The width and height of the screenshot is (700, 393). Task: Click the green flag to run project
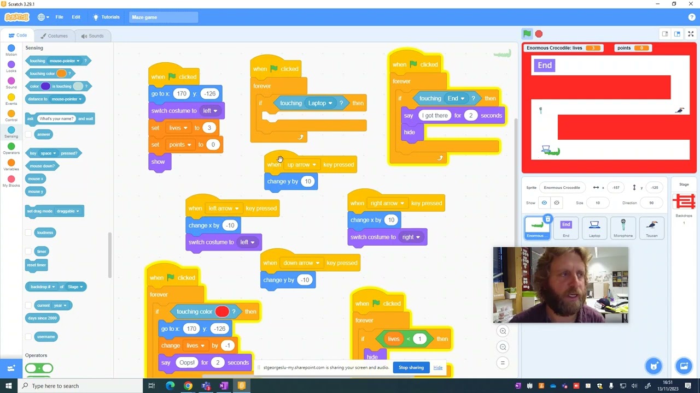tap(527, 34)
